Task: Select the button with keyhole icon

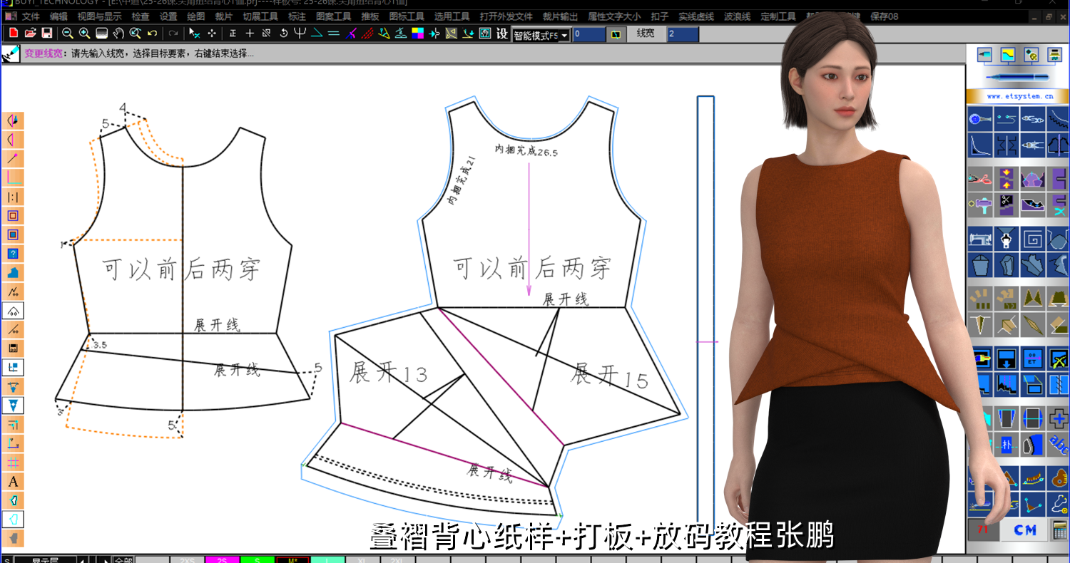Action: [x=981, y=118]
